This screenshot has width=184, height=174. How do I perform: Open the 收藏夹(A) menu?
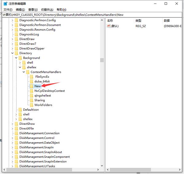[x=47, y=9]
